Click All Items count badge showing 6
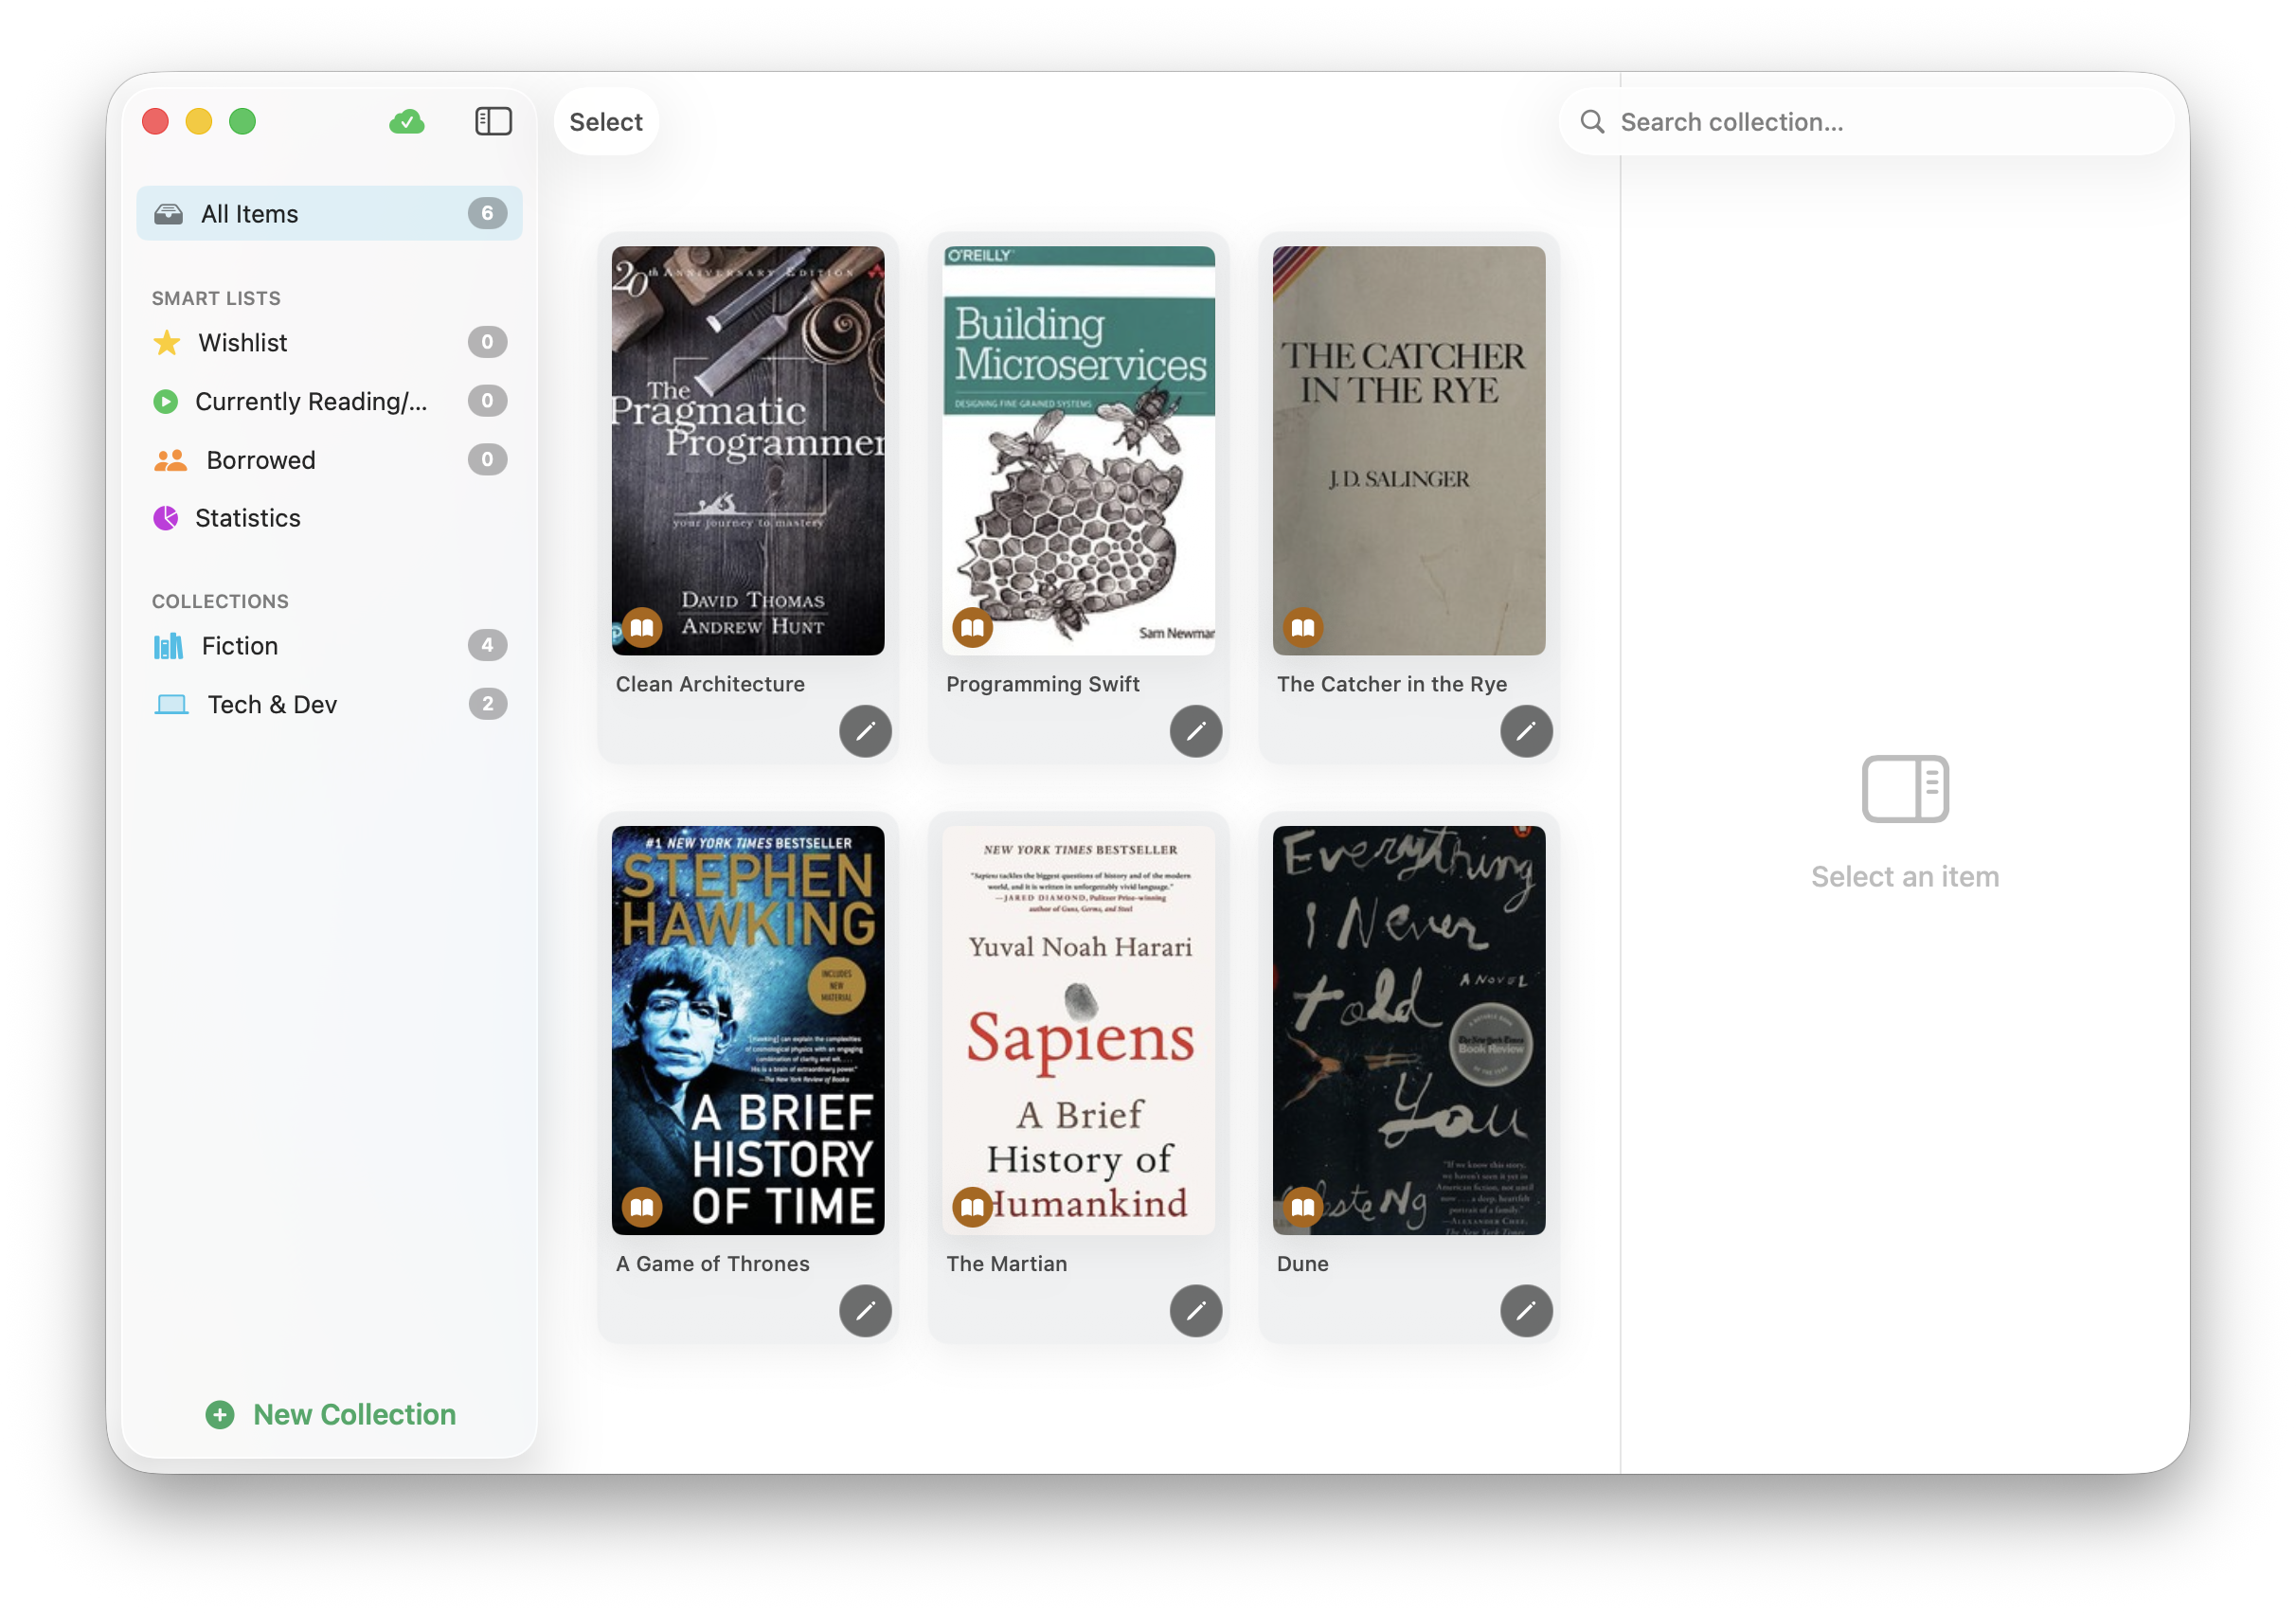Screen dimensions: 2296x1614 [x=487, y=213]
